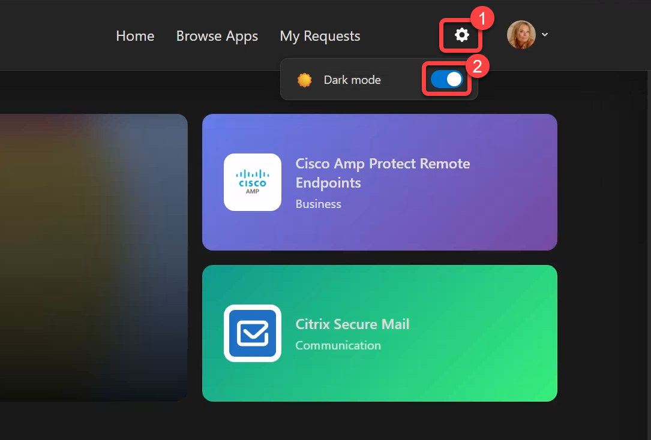Open the blurred featured banner card
Screen dimensions: 651x440
point(94,258)
